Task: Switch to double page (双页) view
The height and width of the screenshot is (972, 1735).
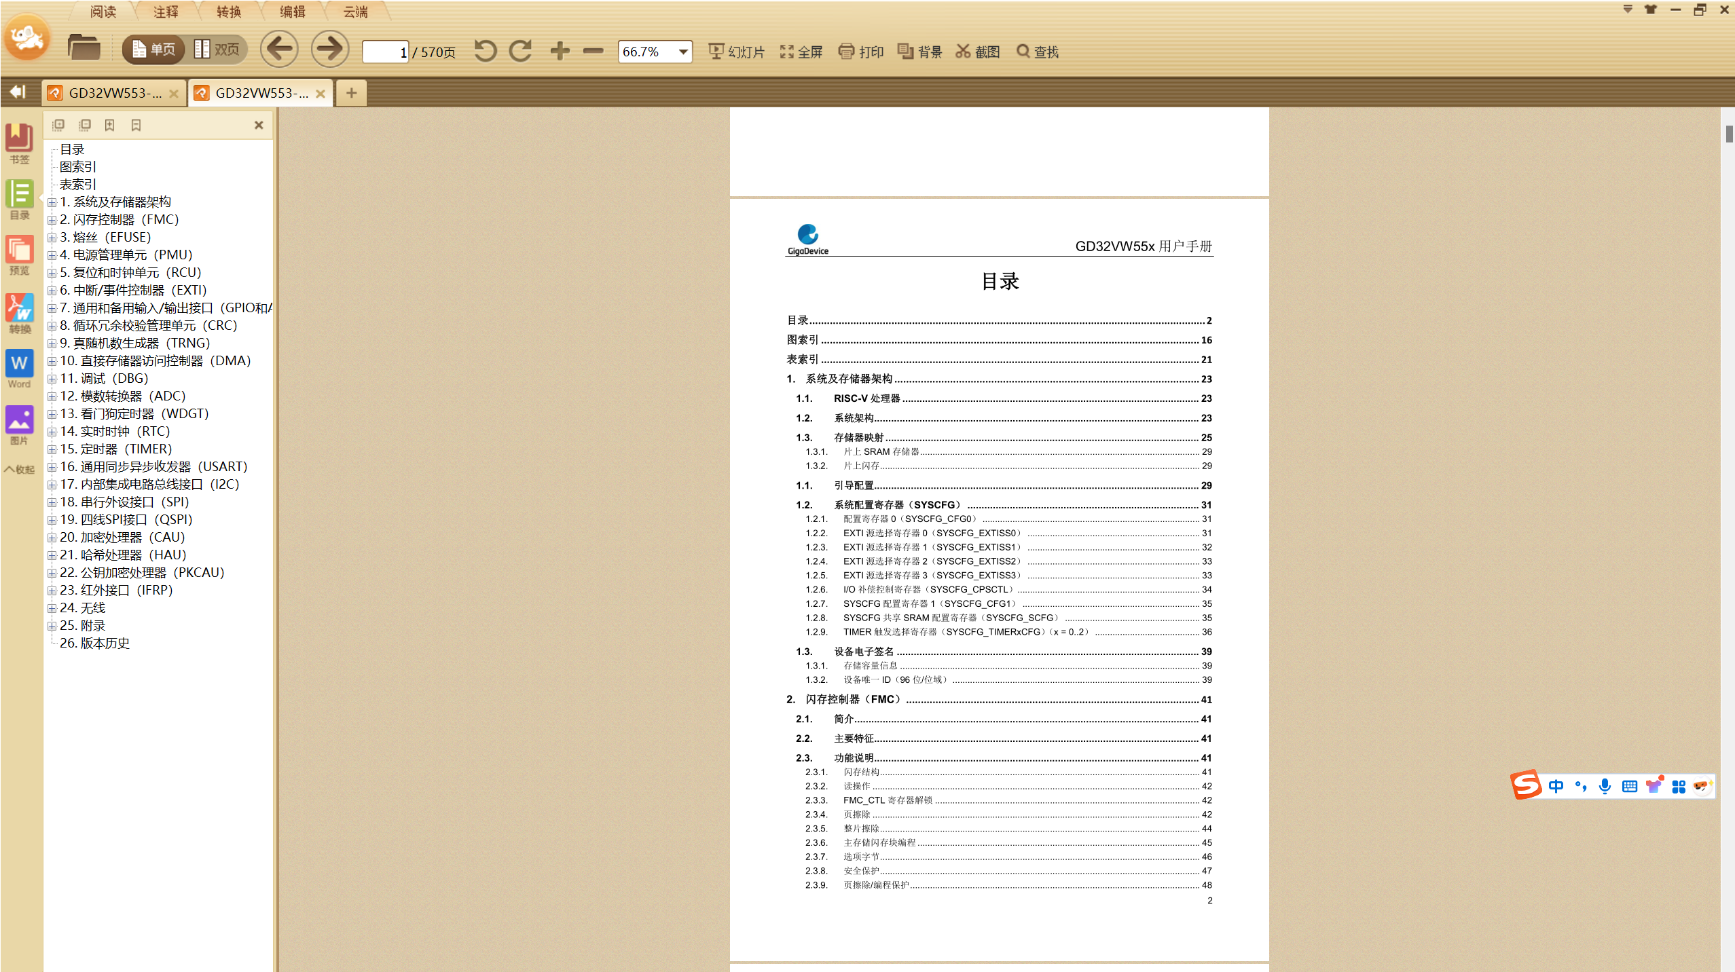Action: point(217,50)
